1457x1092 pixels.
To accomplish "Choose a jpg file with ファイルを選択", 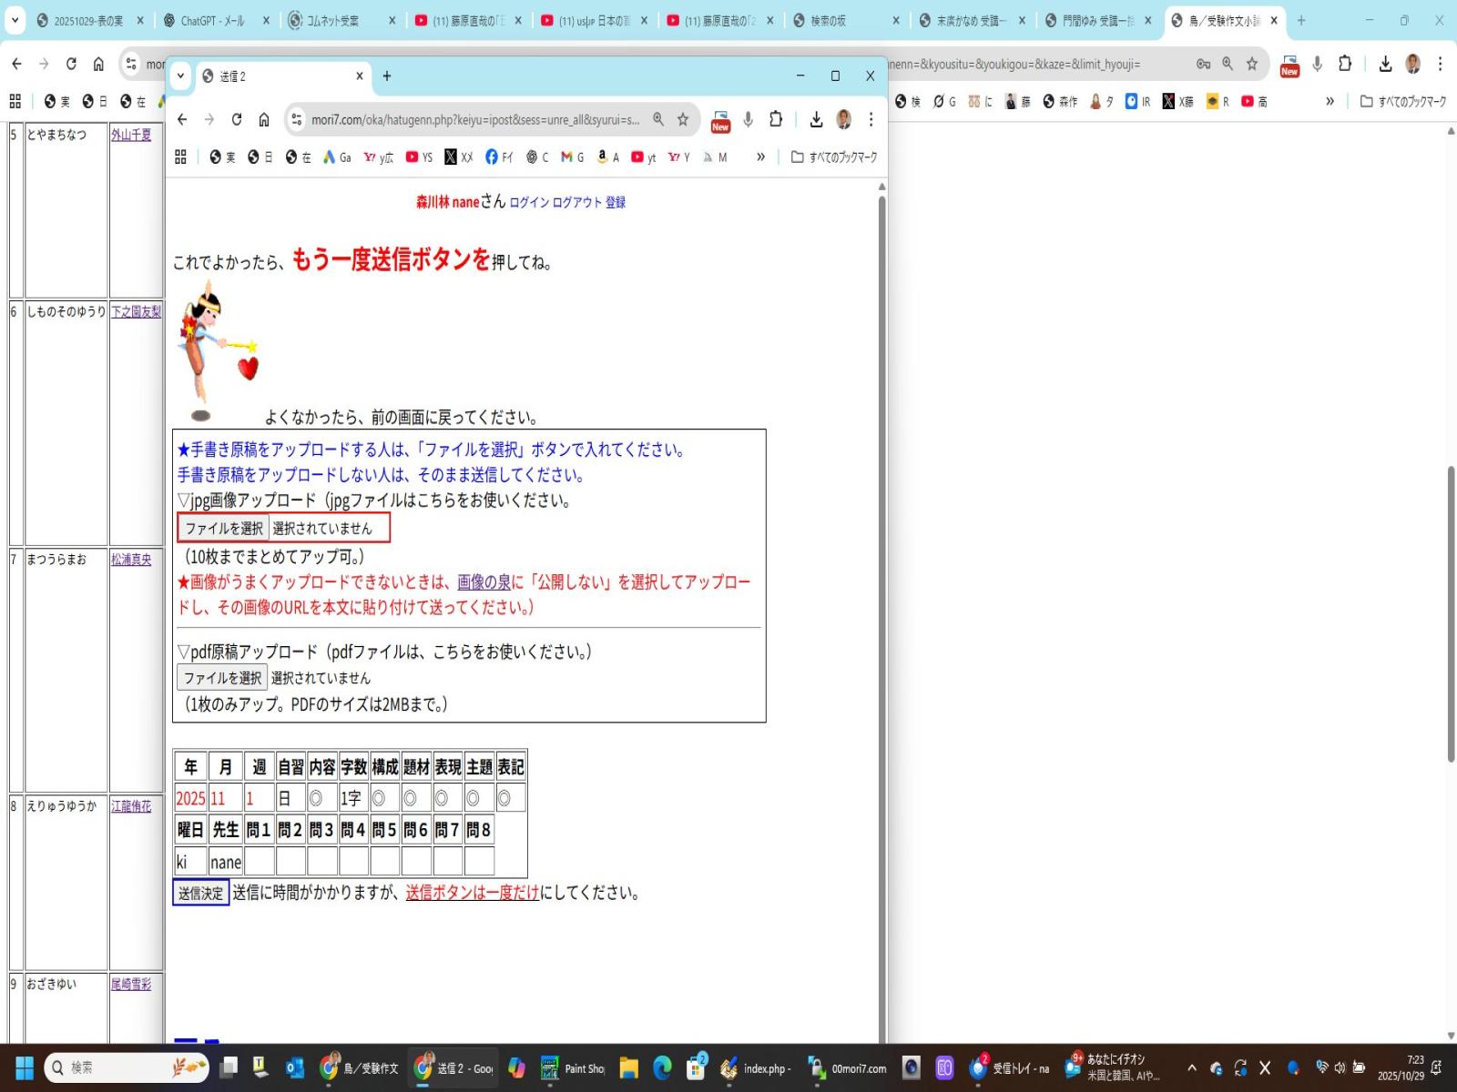I will 224,528.
